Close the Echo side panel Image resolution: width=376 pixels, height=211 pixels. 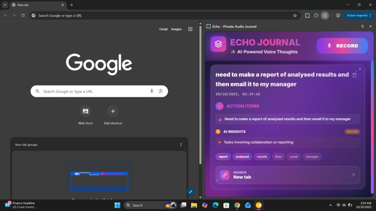point(370,27)
